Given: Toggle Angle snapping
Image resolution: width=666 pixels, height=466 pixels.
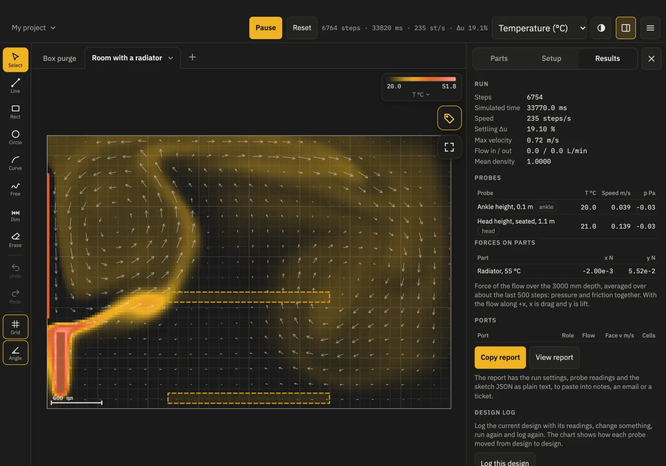Looking at the screenshot, I should [x=15, y=352].
